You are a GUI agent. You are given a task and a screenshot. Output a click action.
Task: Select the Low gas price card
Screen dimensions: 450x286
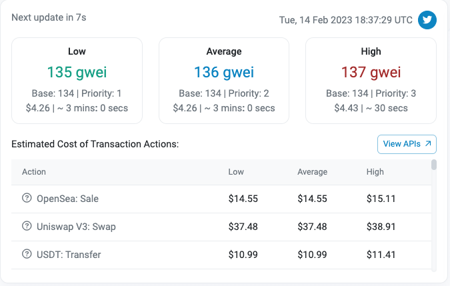coord(77,81)
